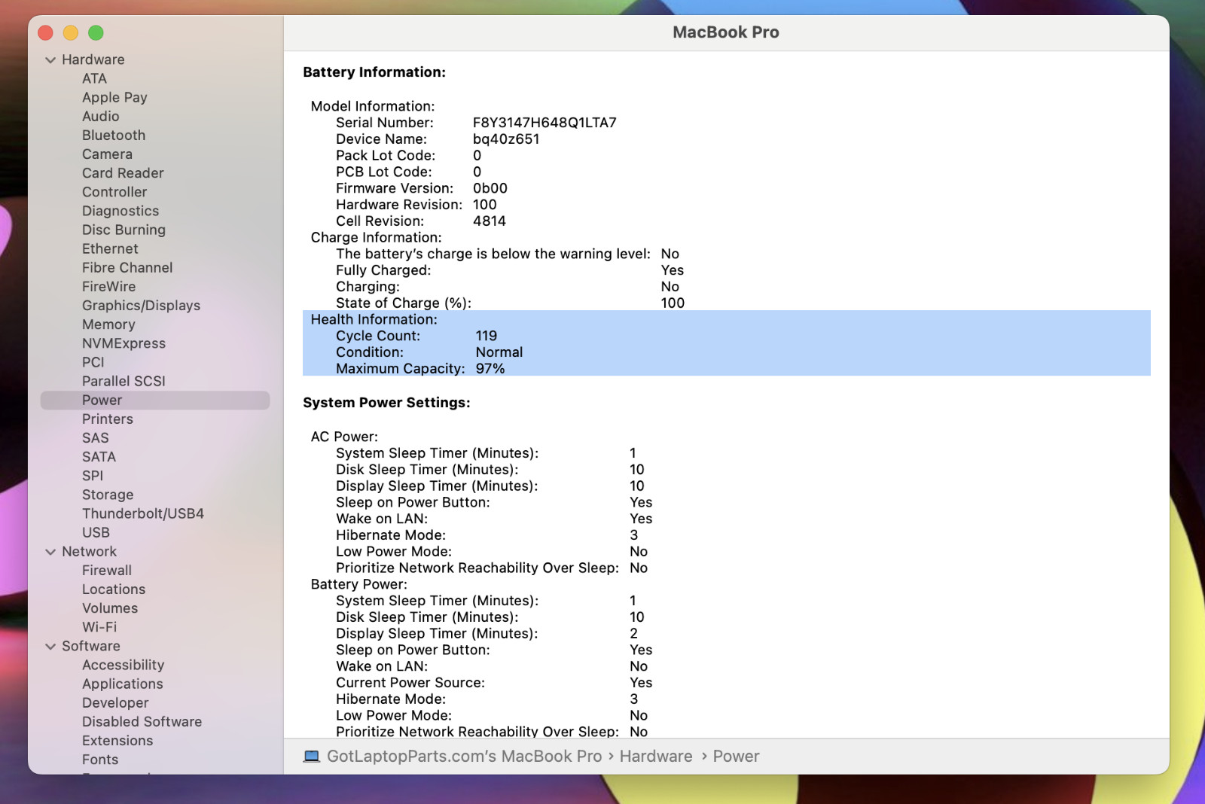This screenshot has width=1205, height=804.
Task: Open Diagnostics in the sidebar
Action: [120, 211]
